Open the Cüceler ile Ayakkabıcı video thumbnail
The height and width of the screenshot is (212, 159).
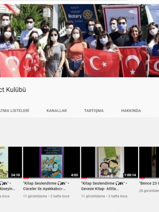[52, 162]
